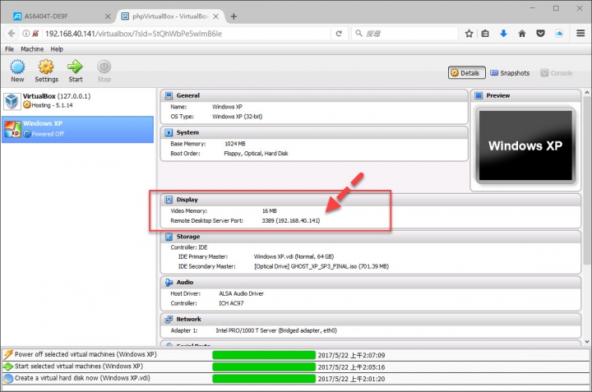The width and height of the screenshot is (592, 392).
Task: Click the 2017/5/22 上午2:07:09 timestamp
Action: pyautogui.click(x=351, y=355)
